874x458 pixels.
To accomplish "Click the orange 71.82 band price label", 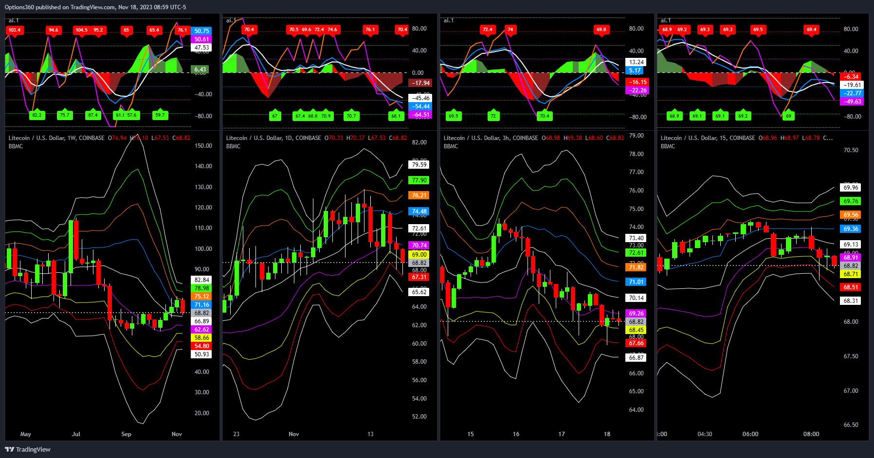I will pyautogui.click(x=636, y=267).
